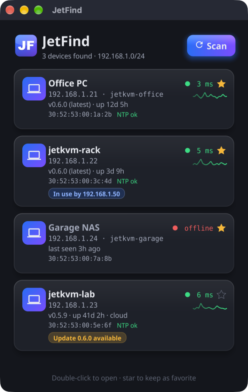Maximize JetFind window with green button
Screen dimensions: 248x392
point(38,10)
